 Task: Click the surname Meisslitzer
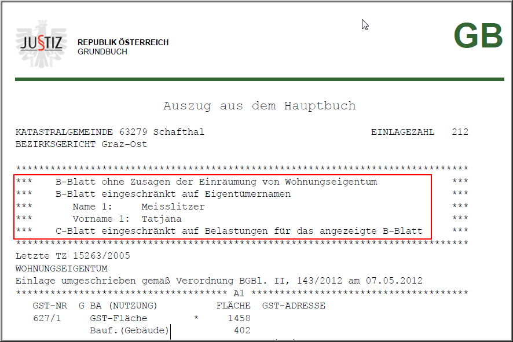point(173,207)
